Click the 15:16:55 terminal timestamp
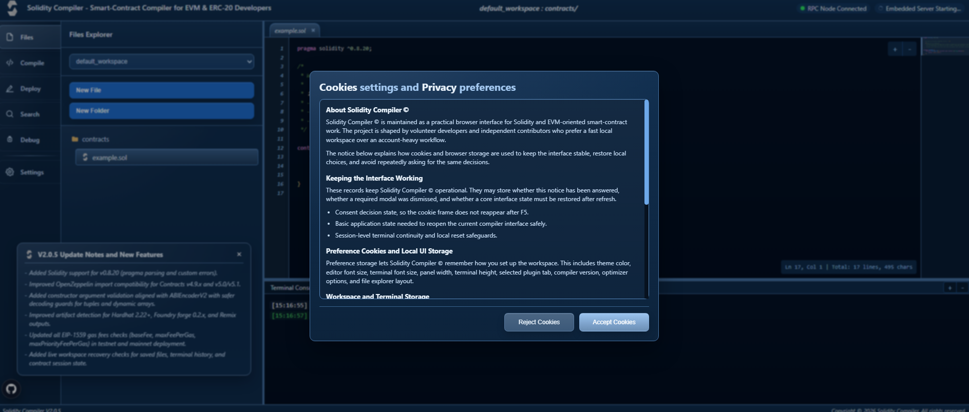 pos(289,305)
